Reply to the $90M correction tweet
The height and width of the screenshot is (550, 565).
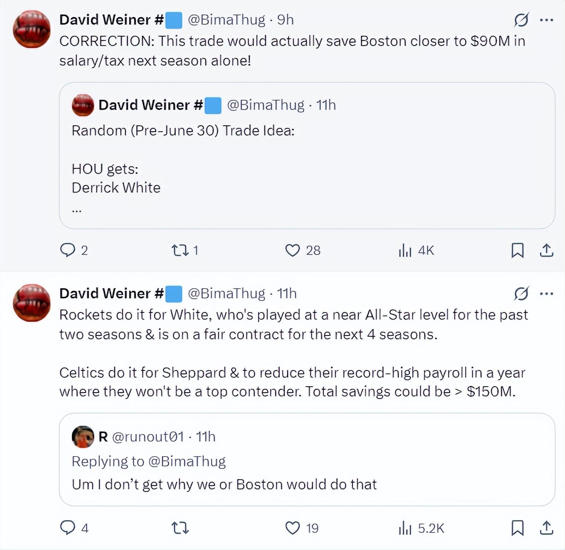click(67, 250)
